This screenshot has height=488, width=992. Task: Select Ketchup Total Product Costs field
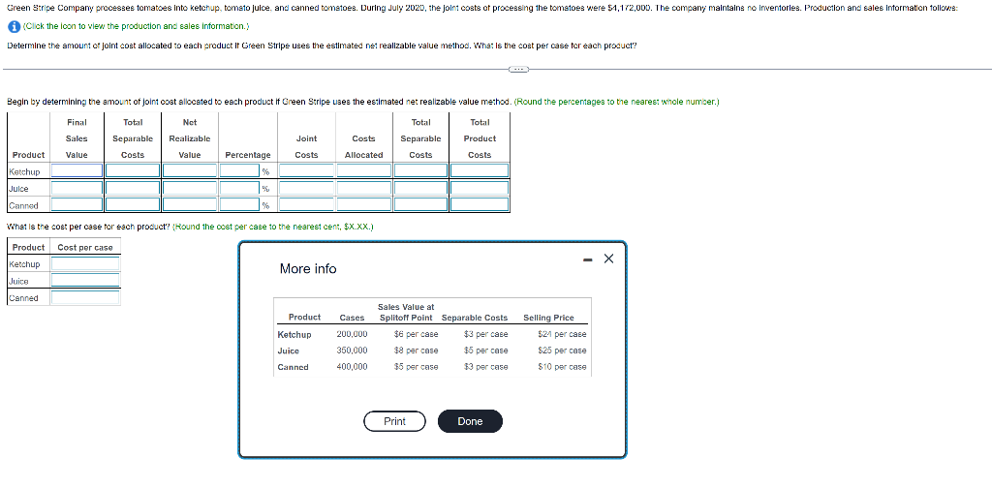pyautogui.click(x=479, y=170)
